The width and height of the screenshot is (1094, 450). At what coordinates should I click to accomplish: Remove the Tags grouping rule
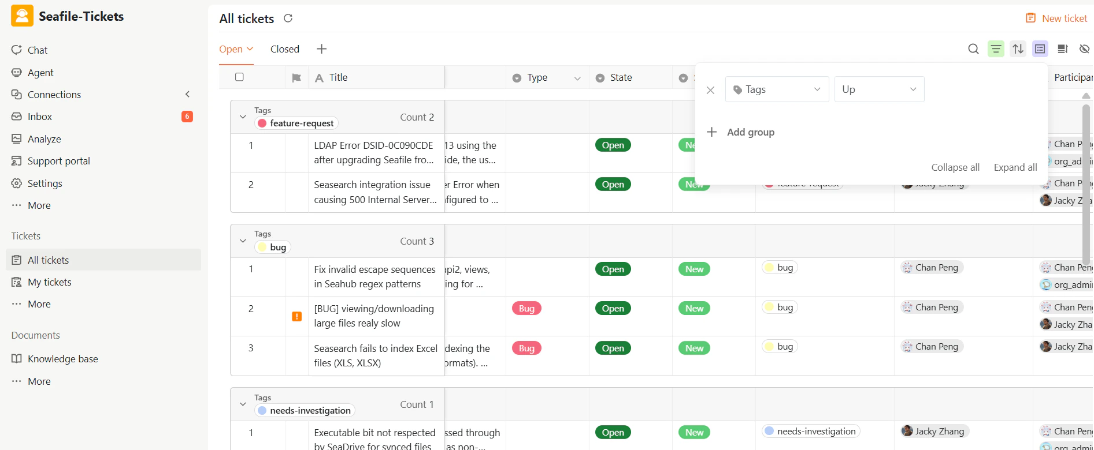(710, 90)
